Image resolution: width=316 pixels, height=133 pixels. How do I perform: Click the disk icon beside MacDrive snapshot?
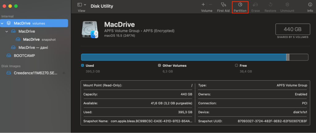(x=18, y=39)
